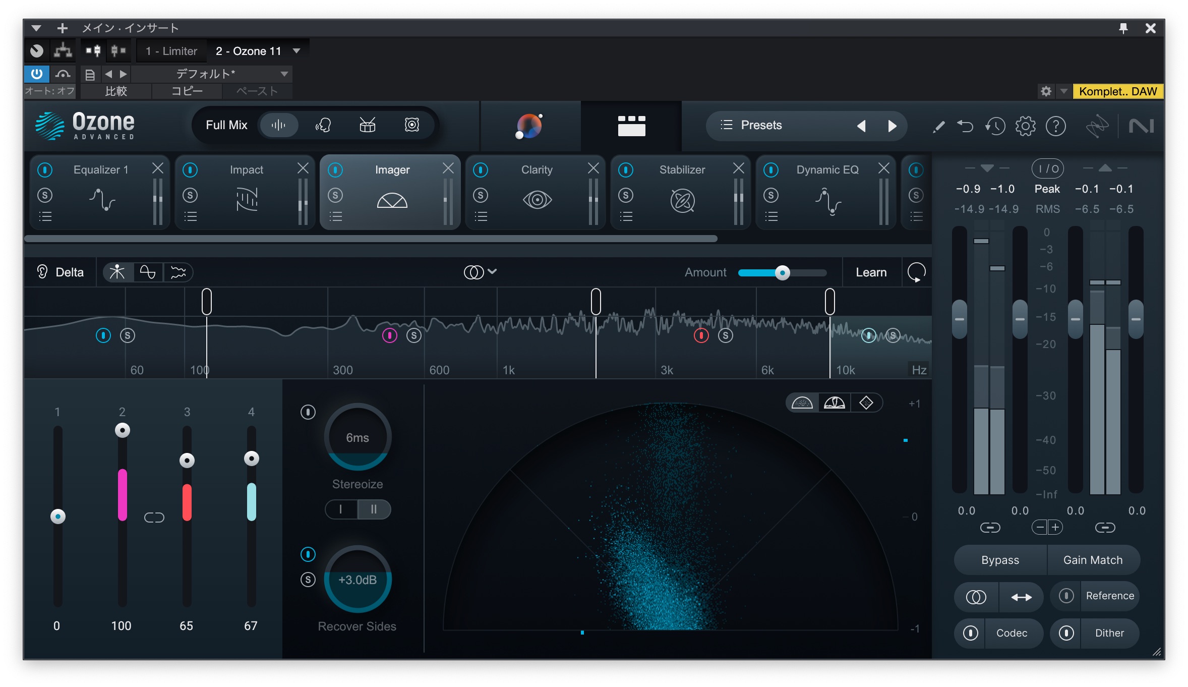This screenshot has height=687, width=1188.
Task: Open the デフォルト preset dropdown
Action: click(284, 74)
